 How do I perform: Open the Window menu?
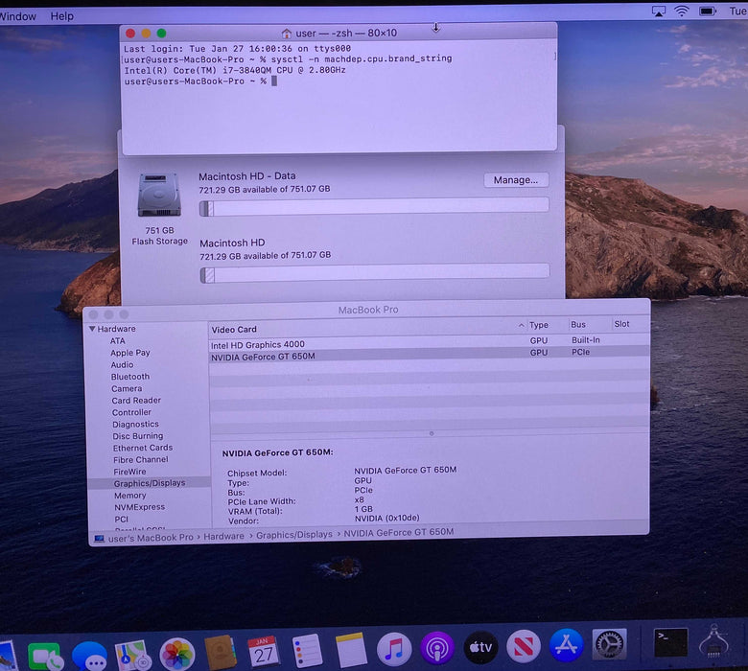click(17, 16)
